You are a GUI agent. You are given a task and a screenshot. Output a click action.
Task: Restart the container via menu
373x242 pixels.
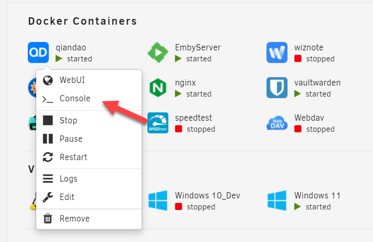[73, 157]
